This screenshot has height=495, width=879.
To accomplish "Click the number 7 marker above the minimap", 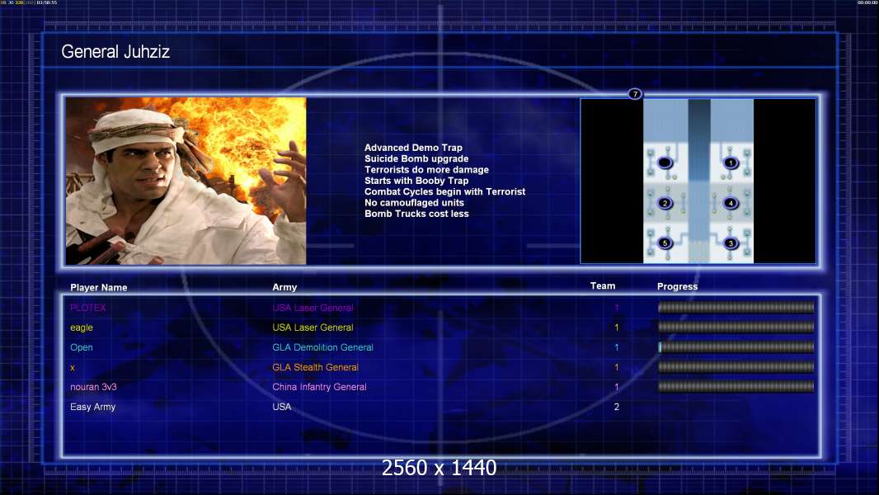I will (635, 93).
